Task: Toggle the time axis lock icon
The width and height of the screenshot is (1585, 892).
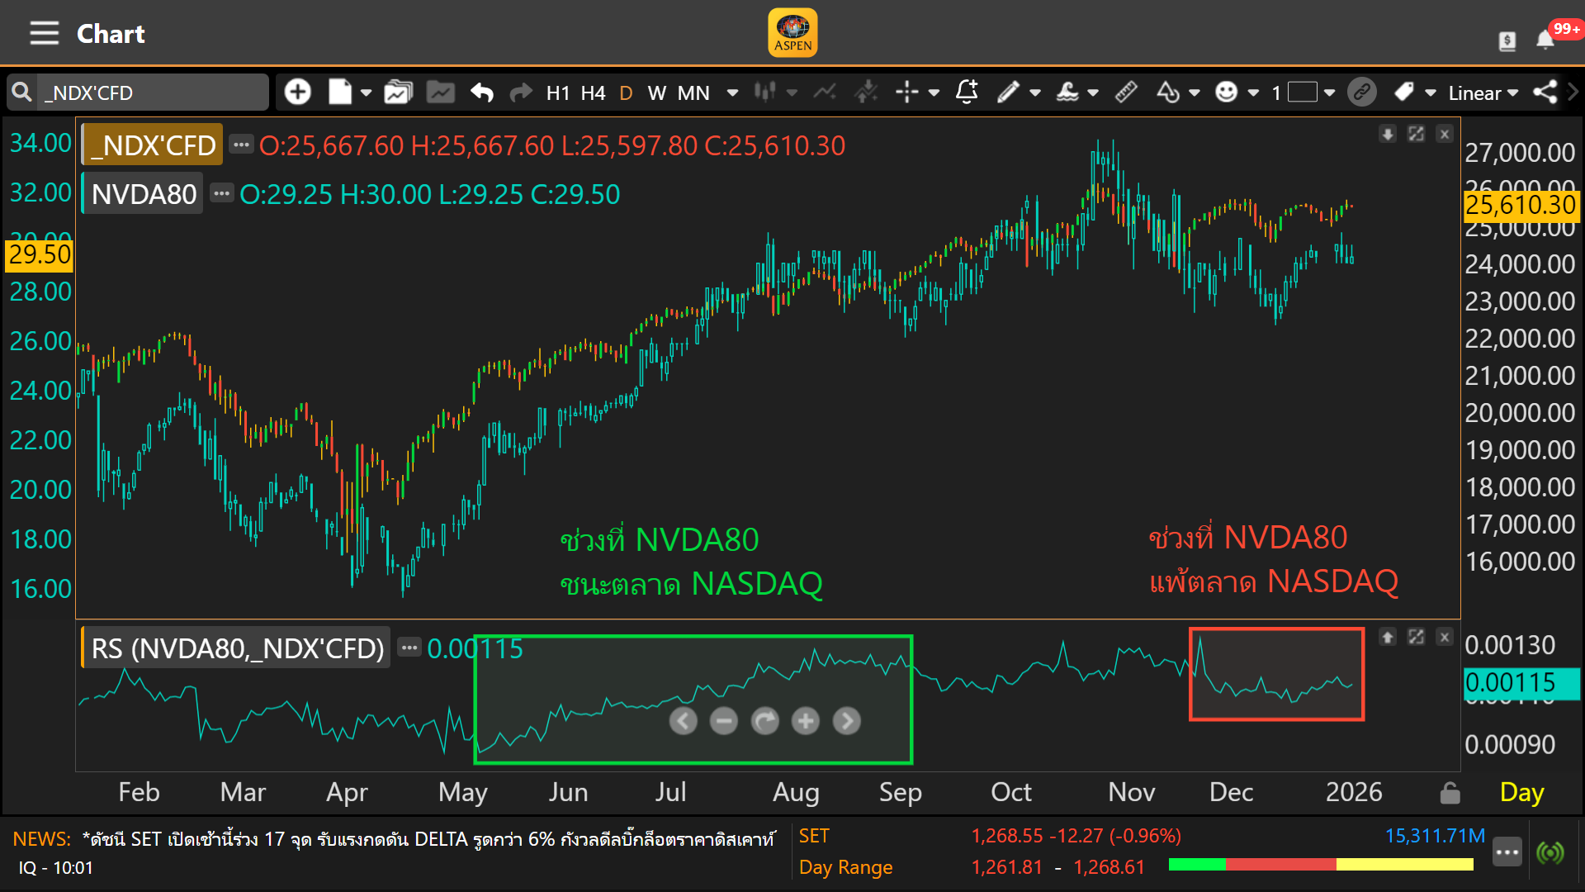Action: [1450, 793]
